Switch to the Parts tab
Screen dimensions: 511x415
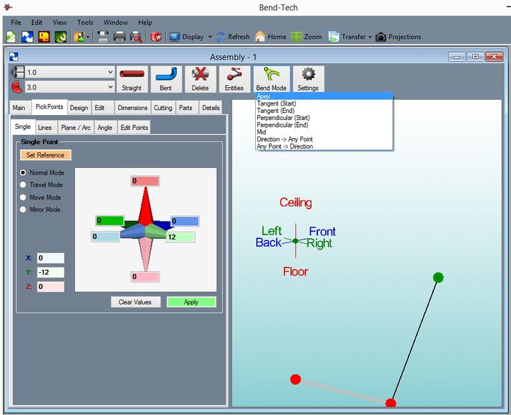186,107
